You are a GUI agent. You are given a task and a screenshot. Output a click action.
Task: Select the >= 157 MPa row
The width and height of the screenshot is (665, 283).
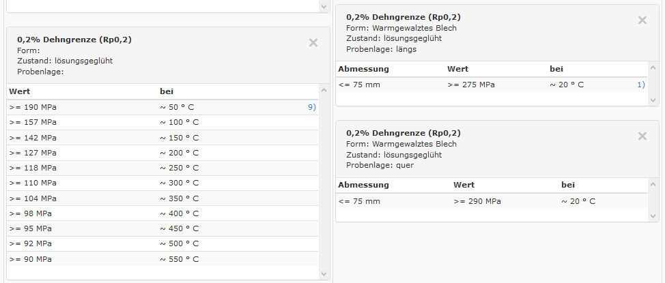click(162, 122)
